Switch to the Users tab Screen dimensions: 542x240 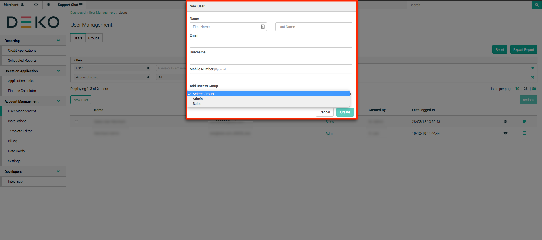[x=78, y=38]
